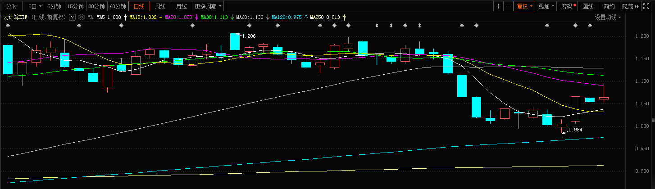Expand the 复权 adjustment dropdown
This screenshot has height=189, width=655.
click(x=524, y=6)
